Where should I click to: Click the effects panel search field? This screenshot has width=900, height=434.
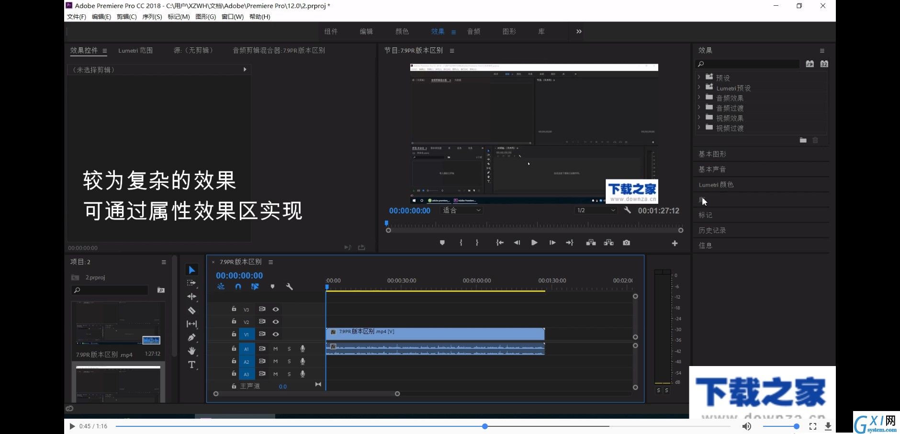[747, 64]
